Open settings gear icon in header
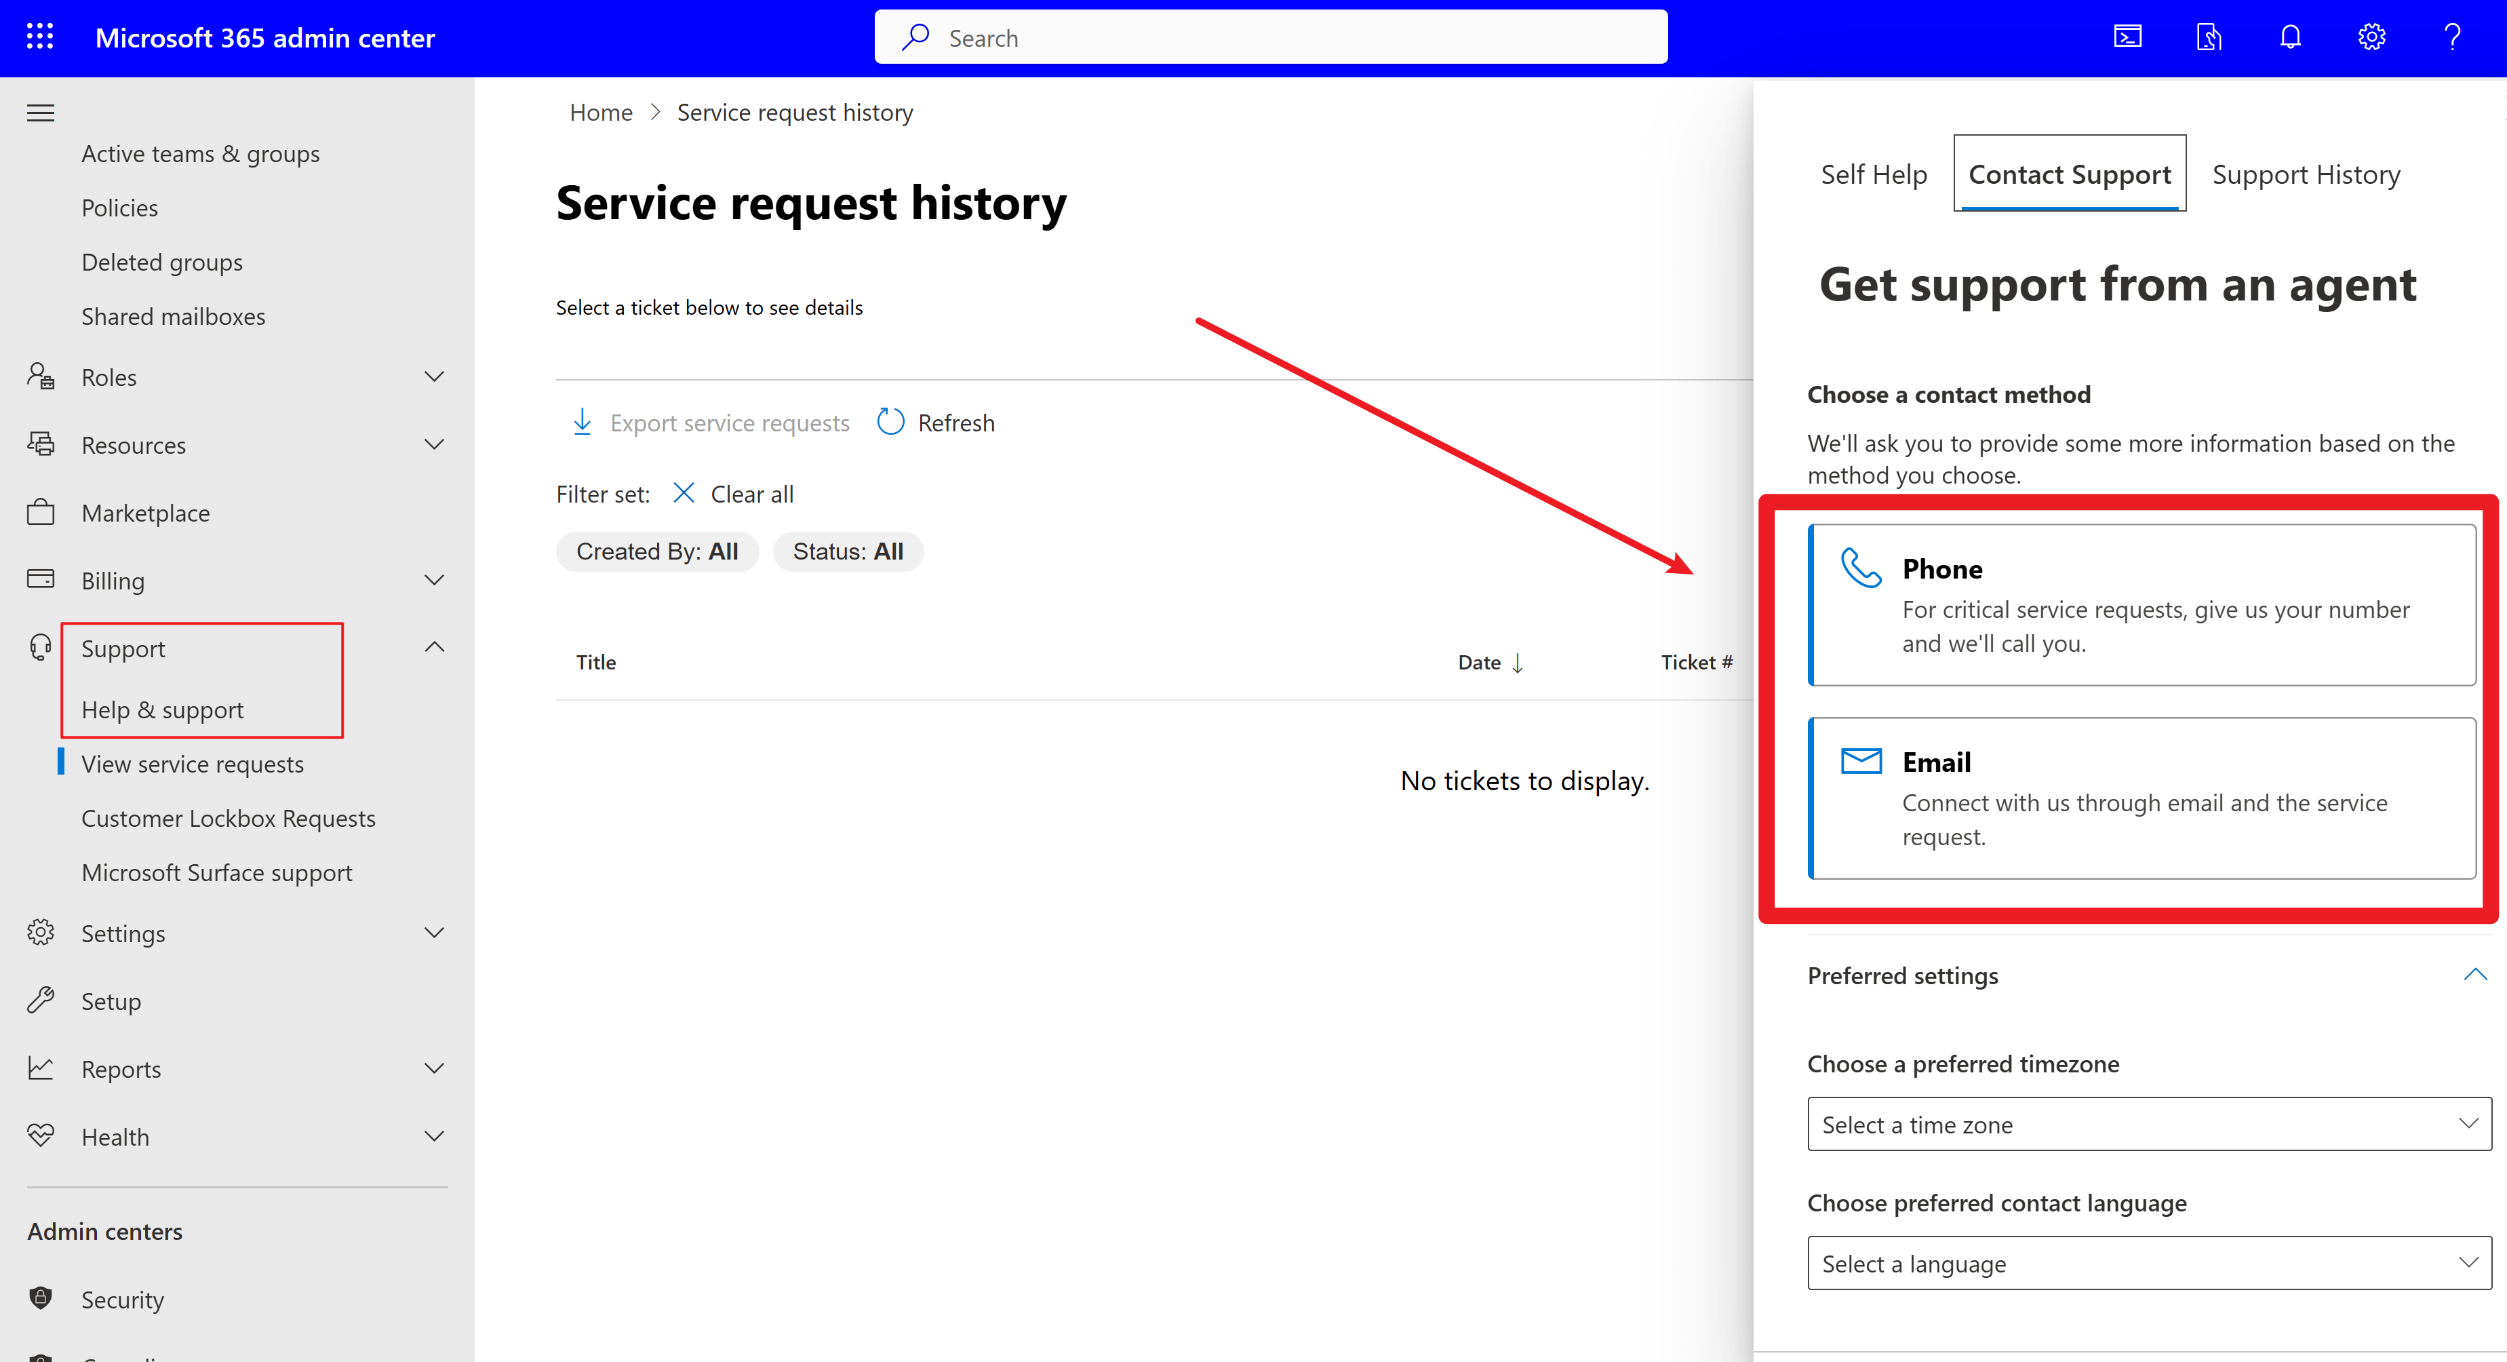The image size is (2507, 1362). click(x=2372, y=37)
